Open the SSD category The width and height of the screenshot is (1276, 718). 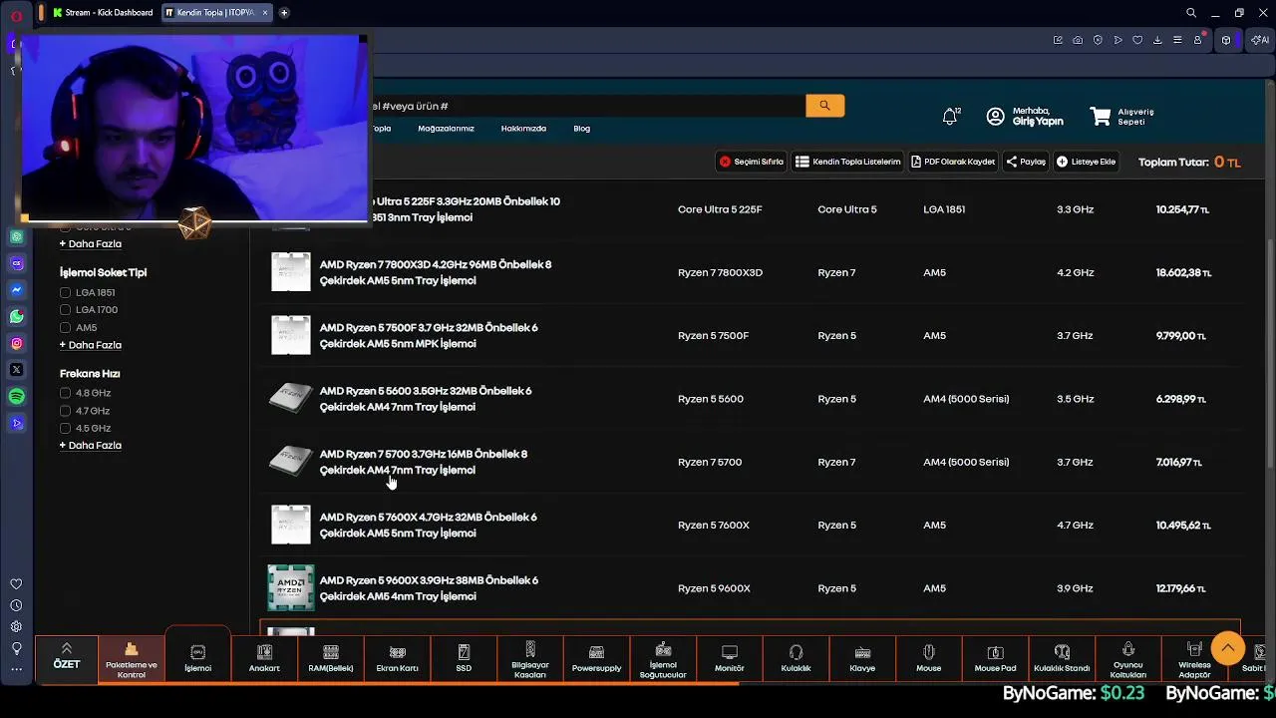coord(464,659)
